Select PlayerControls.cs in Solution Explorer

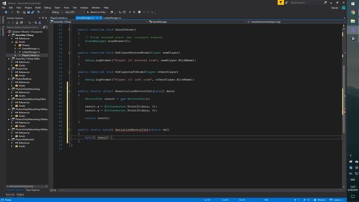tap(31, 56)
